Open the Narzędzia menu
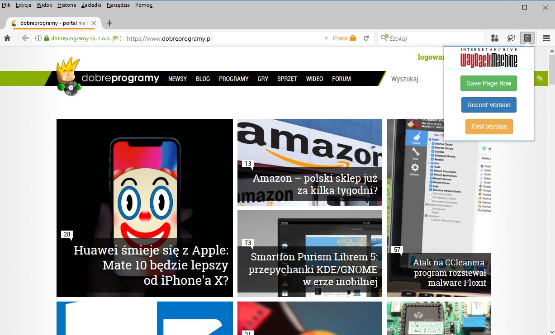 pyautogui.click(x=118, y=5)
